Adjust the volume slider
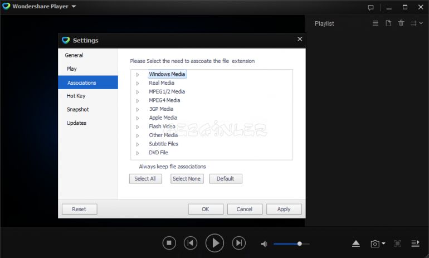 291,244
